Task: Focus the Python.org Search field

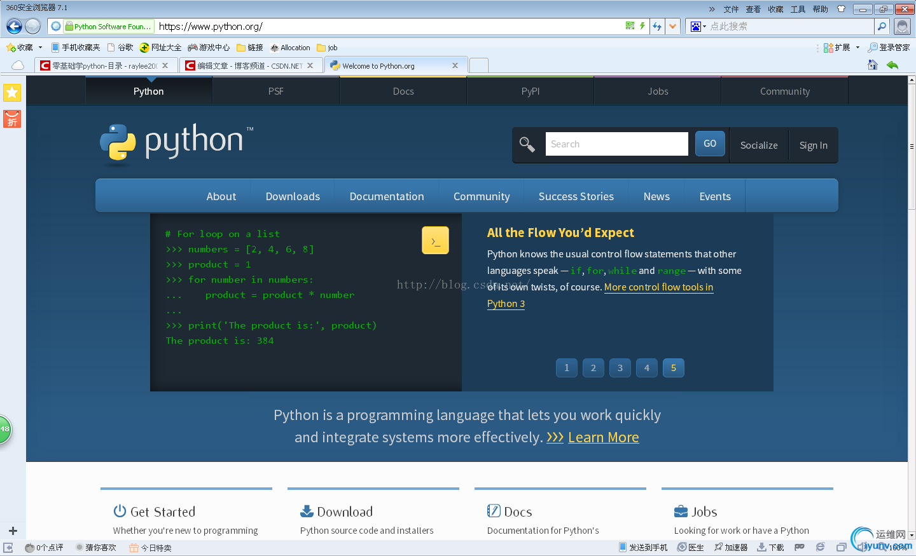Action: click(616, 144)
